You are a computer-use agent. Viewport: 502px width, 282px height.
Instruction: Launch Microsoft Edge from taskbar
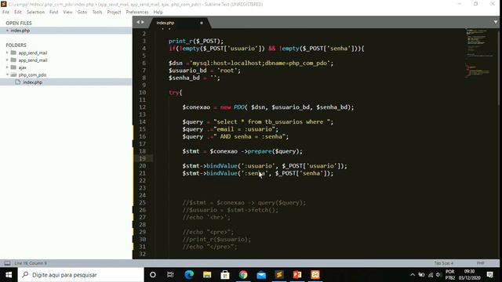pos(189,275)
